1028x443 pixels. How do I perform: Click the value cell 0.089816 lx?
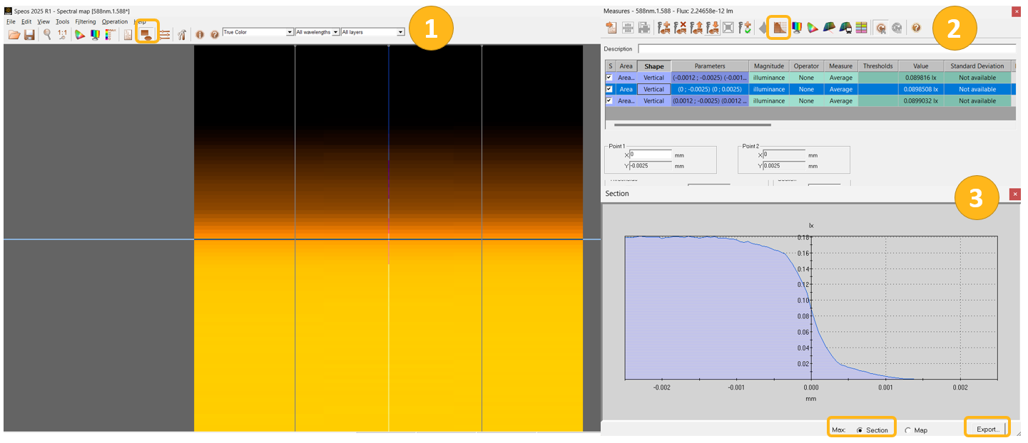click(921, 78)
